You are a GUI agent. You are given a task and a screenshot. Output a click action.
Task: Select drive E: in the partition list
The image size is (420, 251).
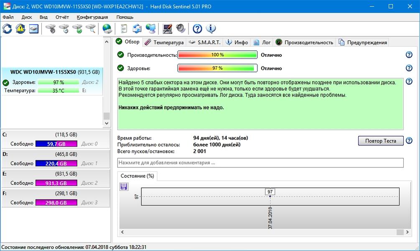[56, 178]
